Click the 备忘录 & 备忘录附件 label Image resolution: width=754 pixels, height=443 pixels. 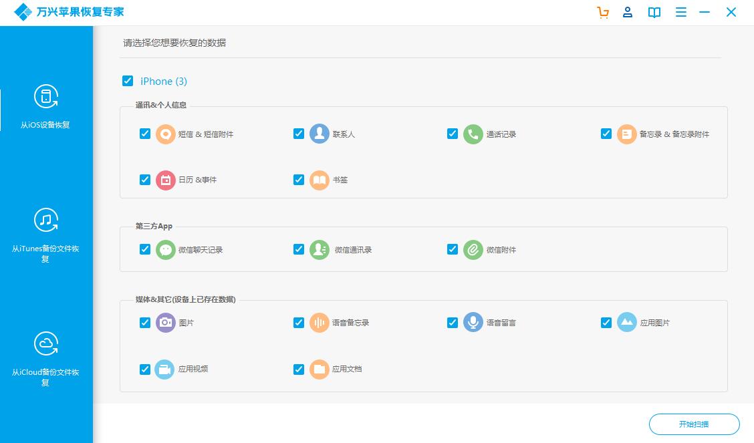[x=674, y=134]
